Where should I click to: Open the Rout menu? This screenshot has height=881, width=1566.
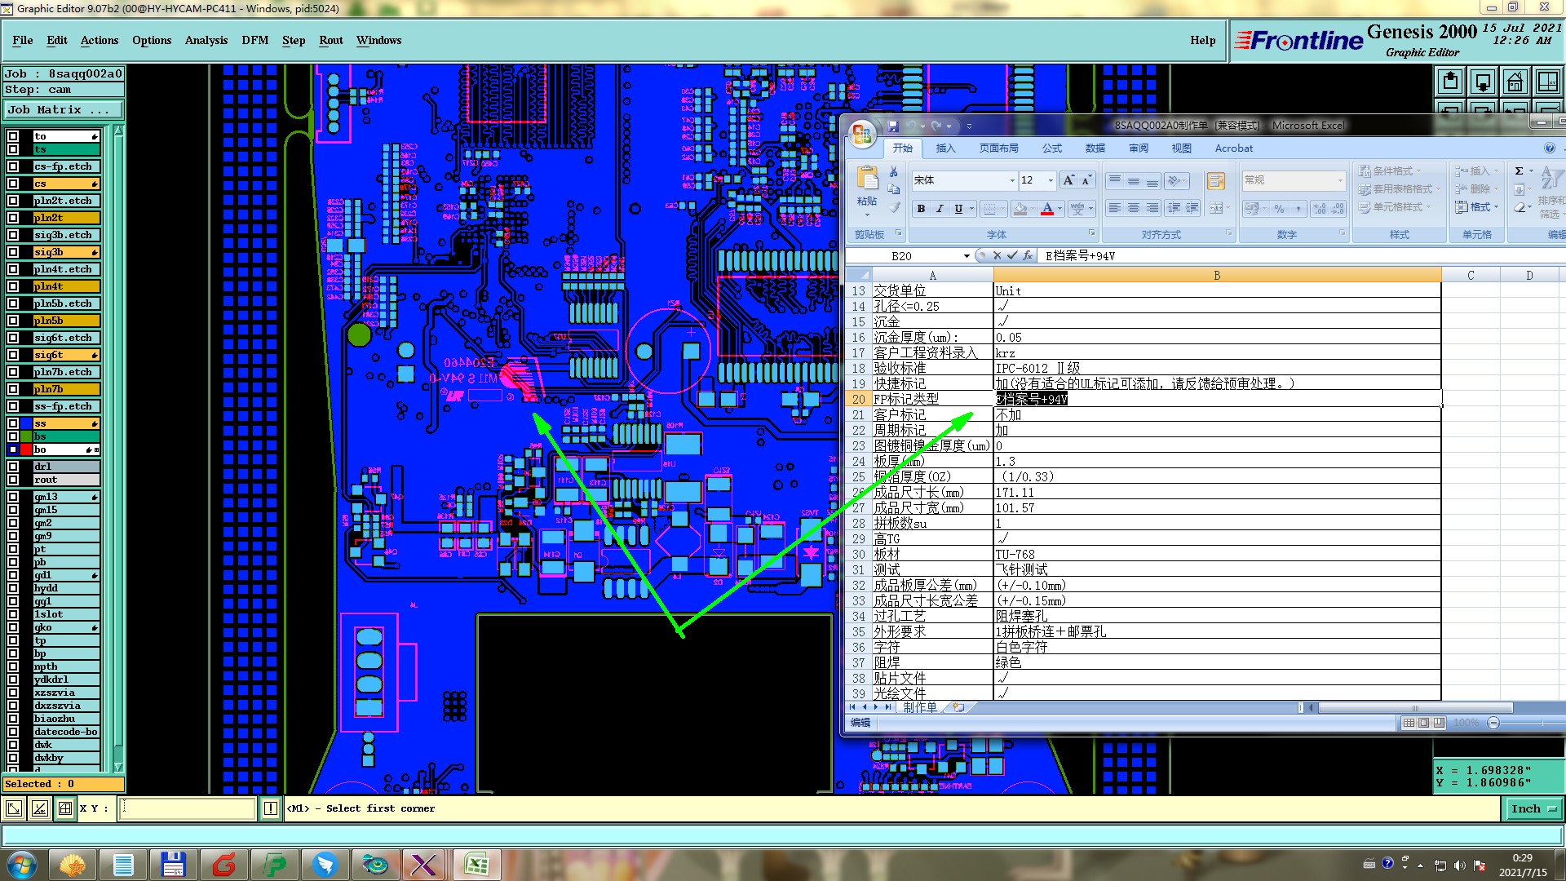click(331, 40)
